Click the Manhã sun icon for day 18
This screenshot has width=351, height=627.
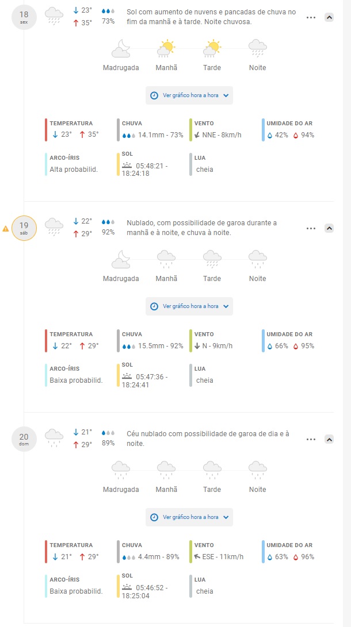166,49
